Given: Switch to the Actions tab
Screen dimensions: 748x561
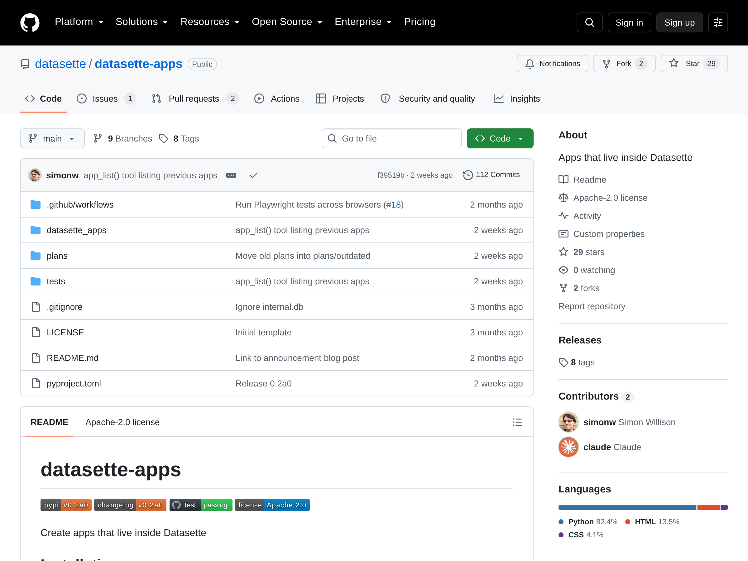Looking at the screenshot, I should point(277,99).
